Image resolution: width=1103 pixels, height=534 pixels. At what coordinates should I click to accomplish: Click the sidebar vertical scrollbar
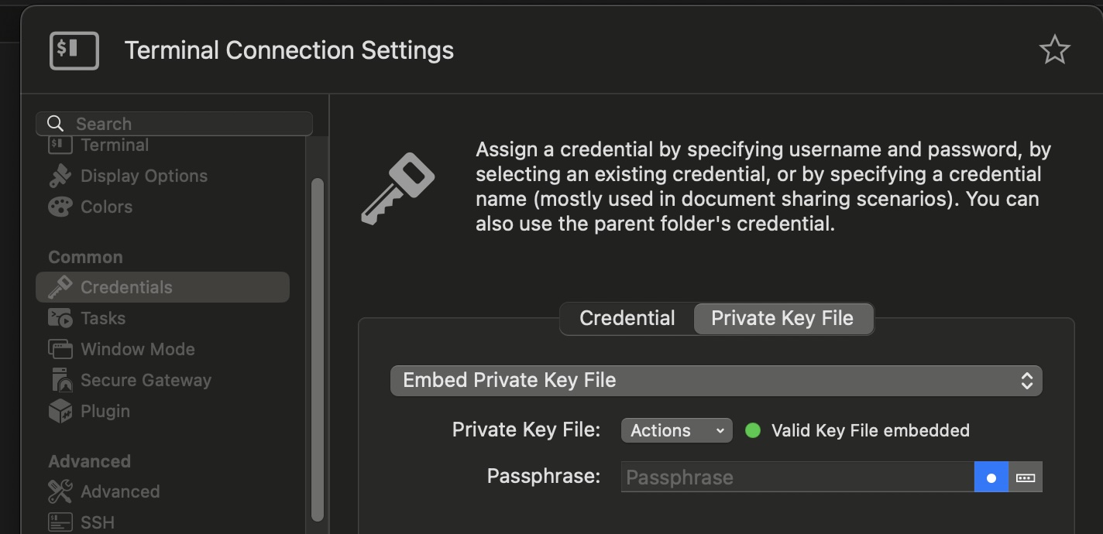pos(317,348)
